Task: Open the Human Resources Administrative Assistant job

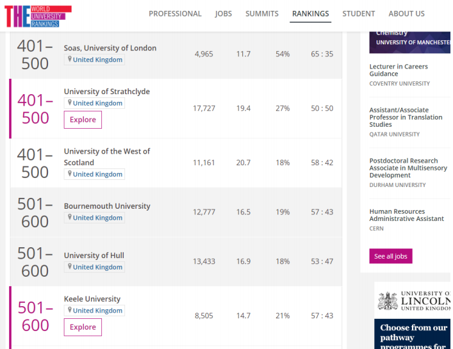Action: (x=406, y=215)
